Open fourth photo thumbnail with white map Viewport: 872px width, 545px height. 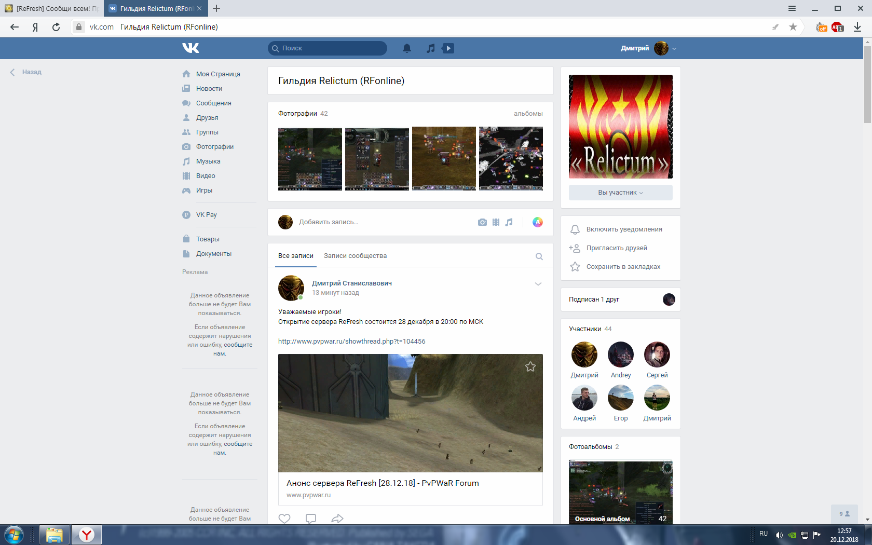click(511, 158)
